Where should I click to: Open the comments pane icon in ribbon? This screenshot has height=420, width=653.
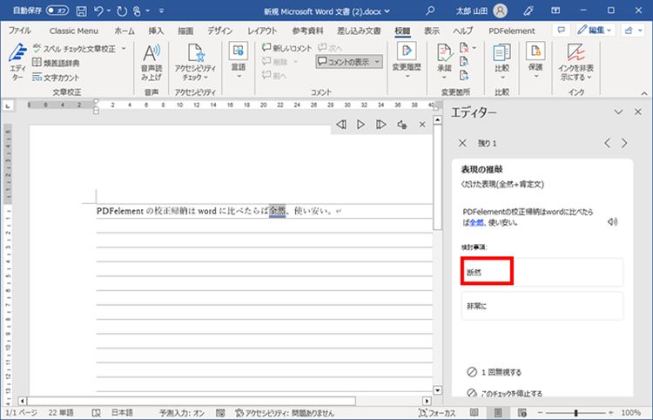tap(562, 30)
